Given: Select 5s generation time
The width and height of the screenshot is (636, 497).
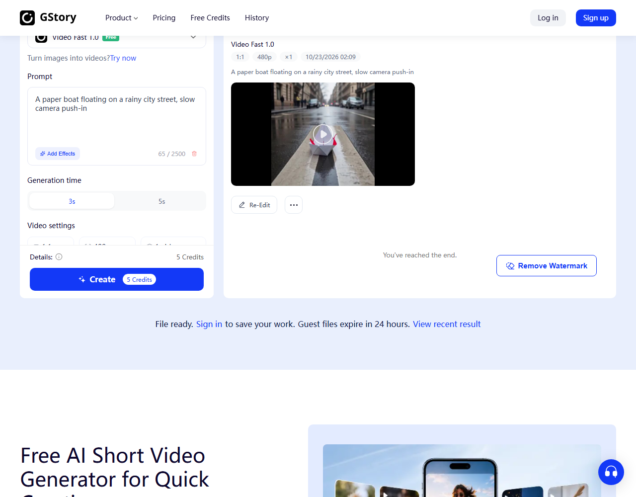Looking at the screenshot, I should [161, 201].
